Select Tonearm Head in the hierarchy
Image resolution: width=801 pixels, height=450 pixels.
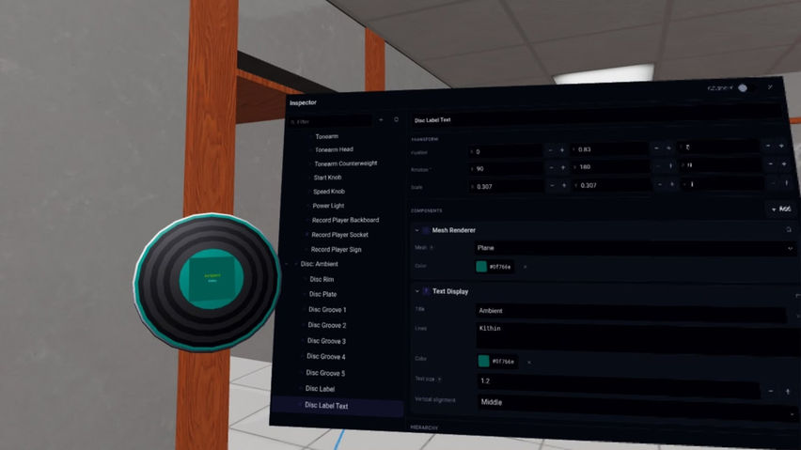[x=334, y=149]
